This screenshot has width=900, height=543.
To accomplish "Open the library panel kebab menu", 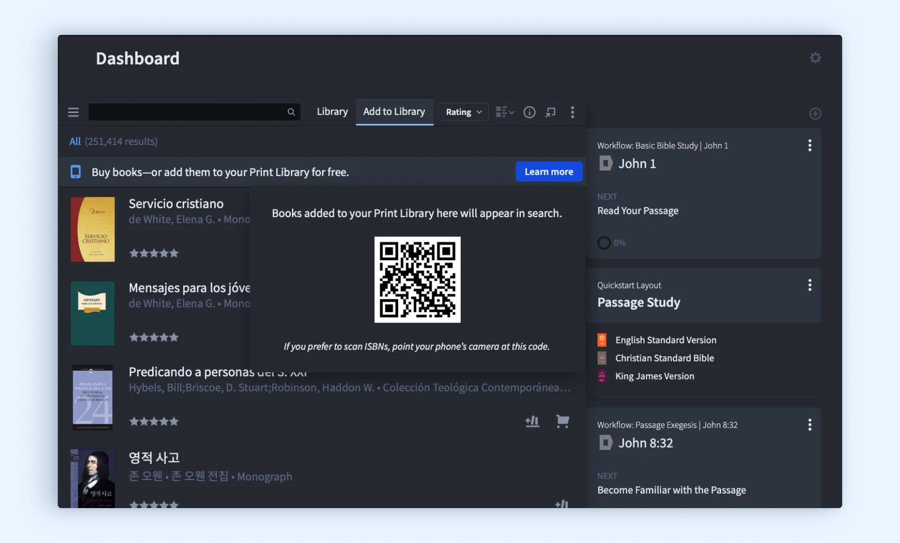I will click(x=572, y=112).
